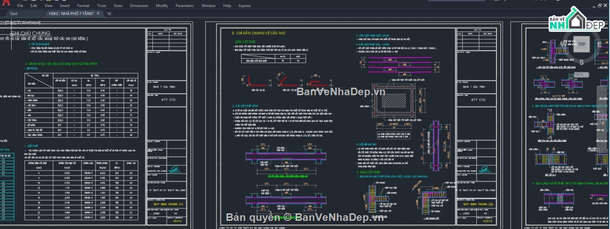
Task: Open the Draw menu
Action: click(118, 6)
